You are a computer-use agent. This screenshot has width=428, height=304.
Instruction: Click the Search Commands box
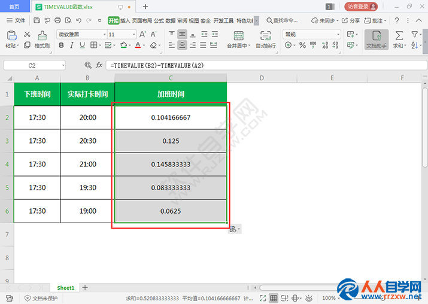click(282, 20)
